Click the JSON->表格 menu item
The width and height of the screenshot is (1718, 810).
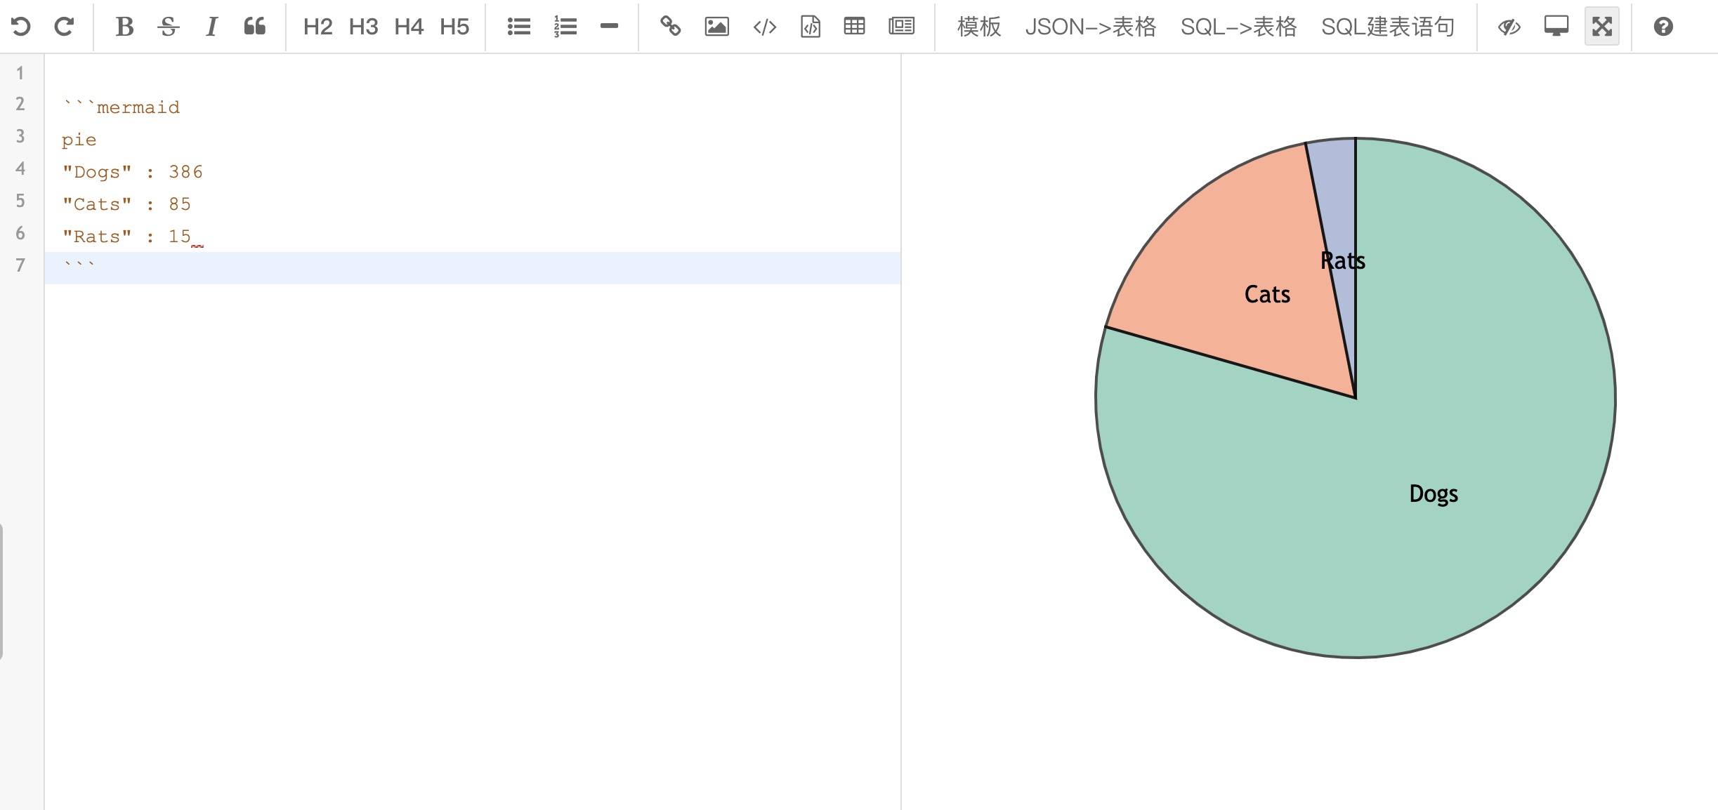point(1091,27)
